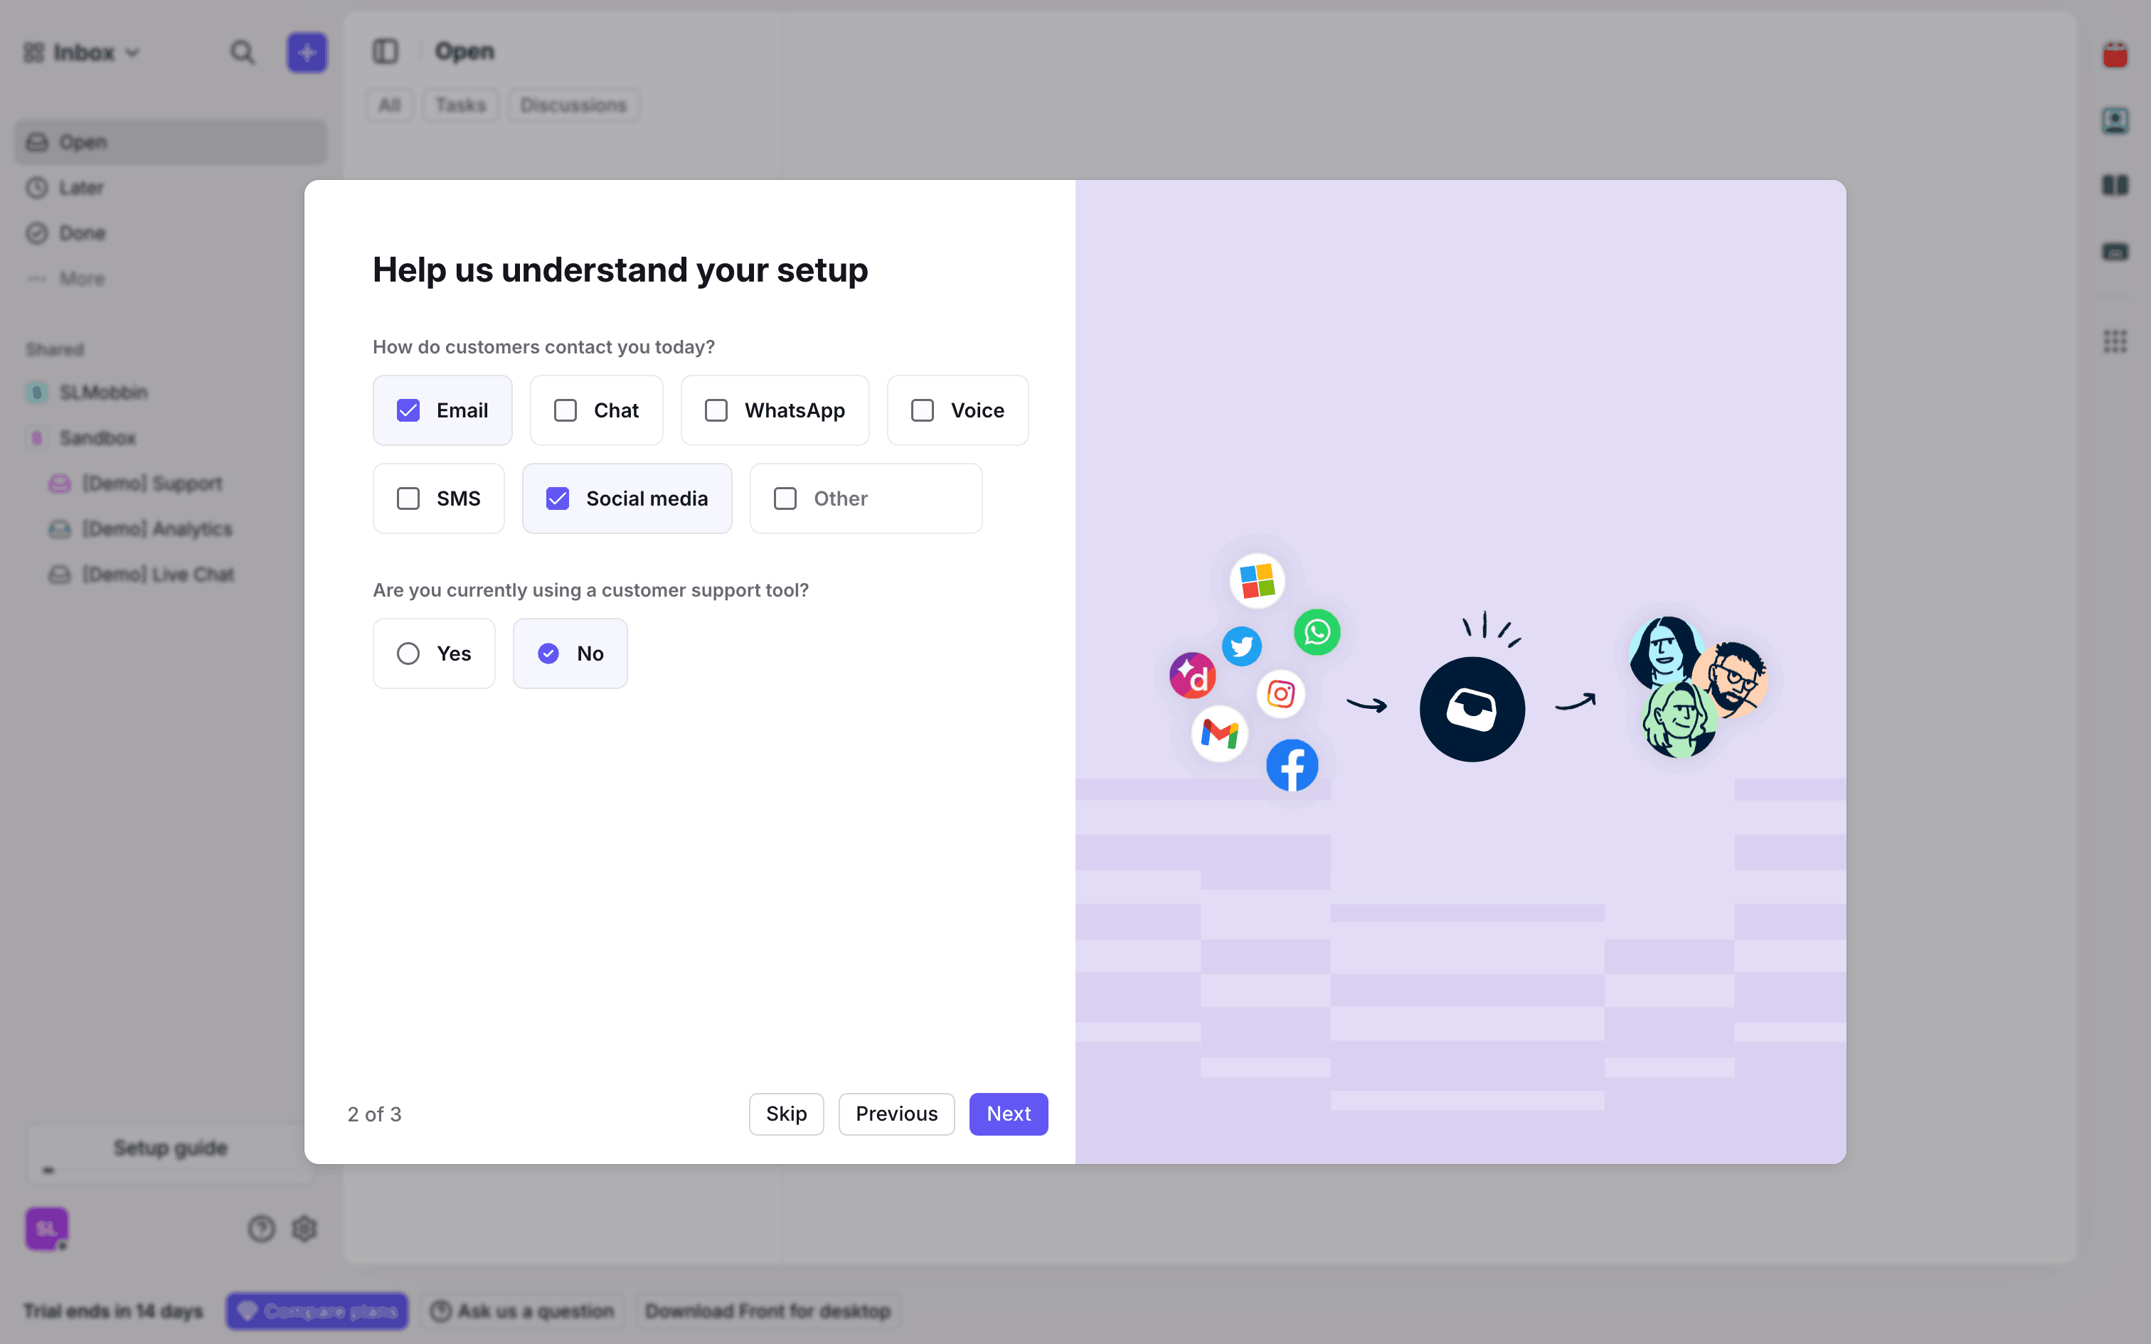Click the red calendar icon
The image size is (2151, 1344).
tap(2115, 55)
